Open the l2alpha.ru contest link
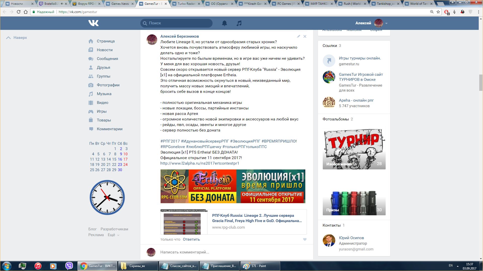Image resolution: width=483 pixels, height=271 pixels. (200, 163)
